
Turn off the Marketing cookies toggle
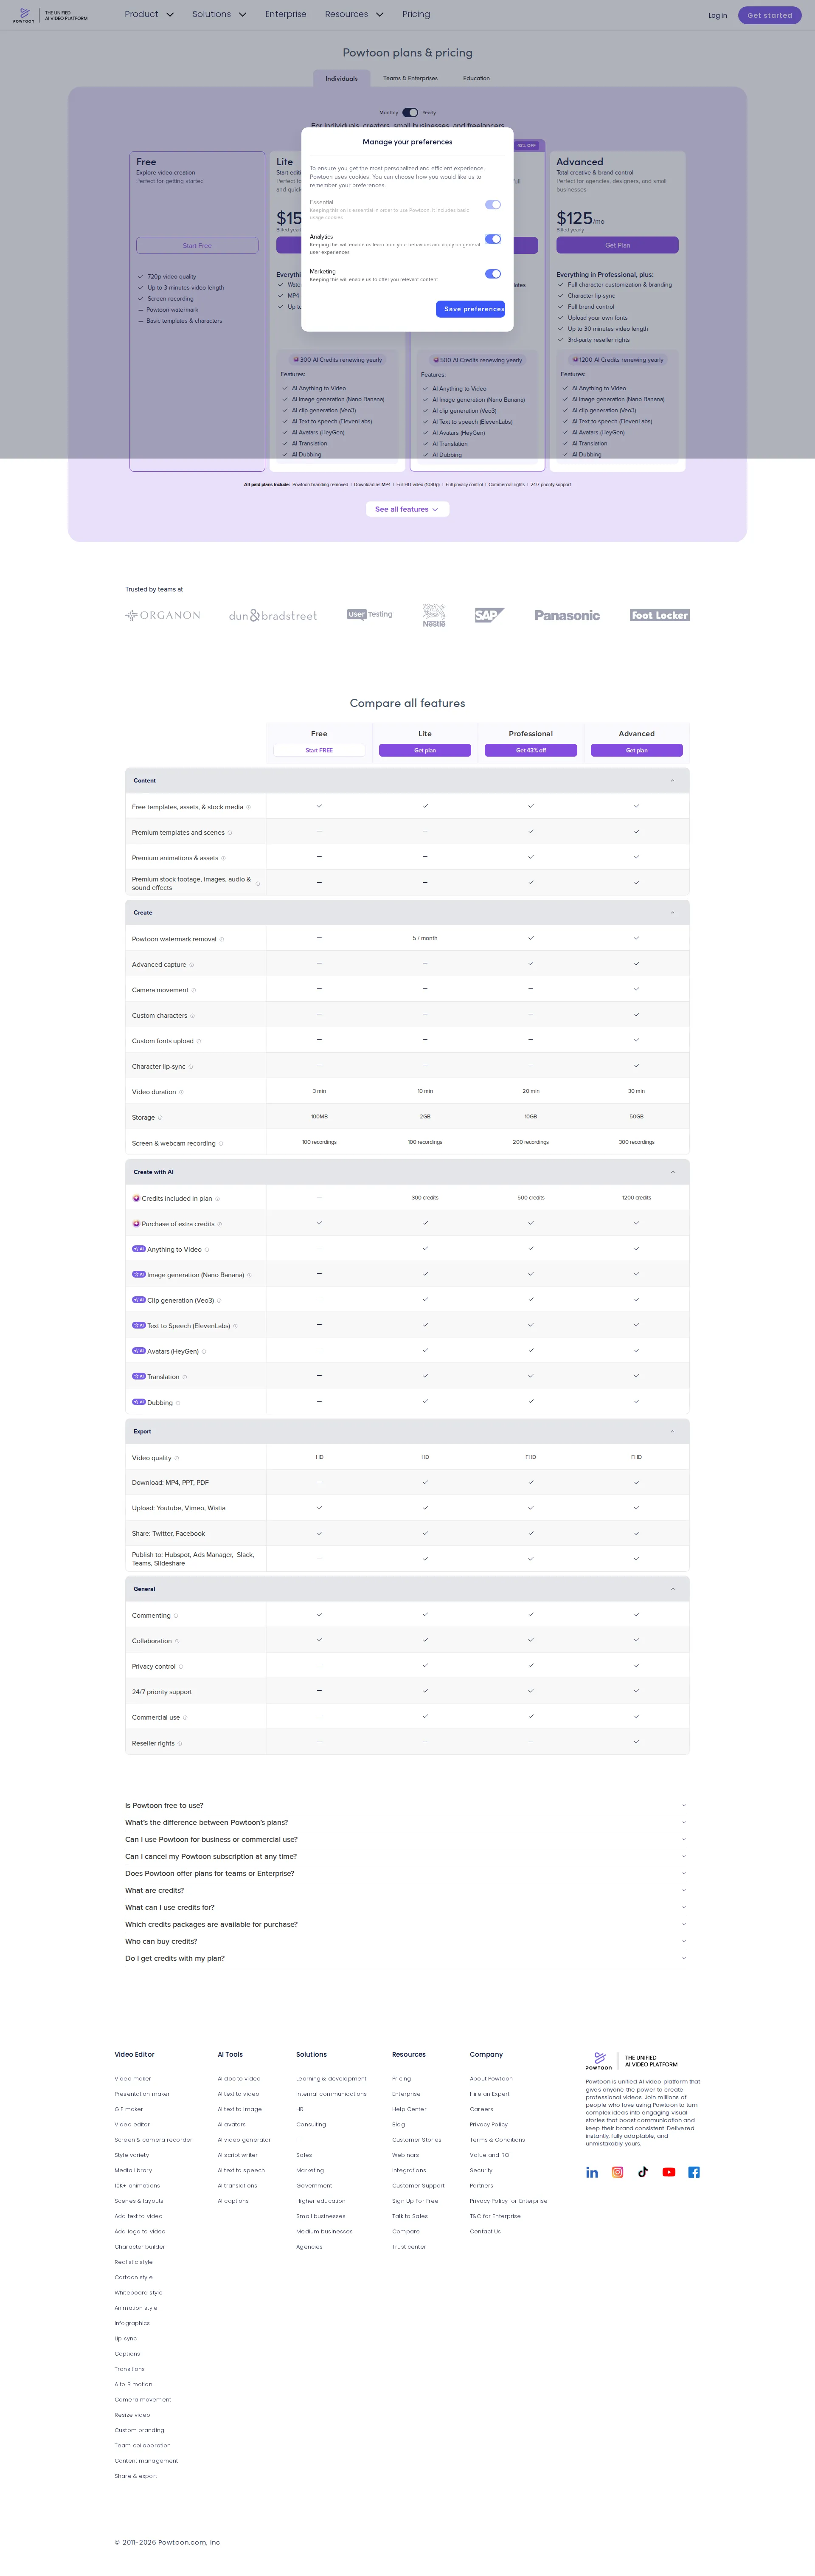(493, 274)
